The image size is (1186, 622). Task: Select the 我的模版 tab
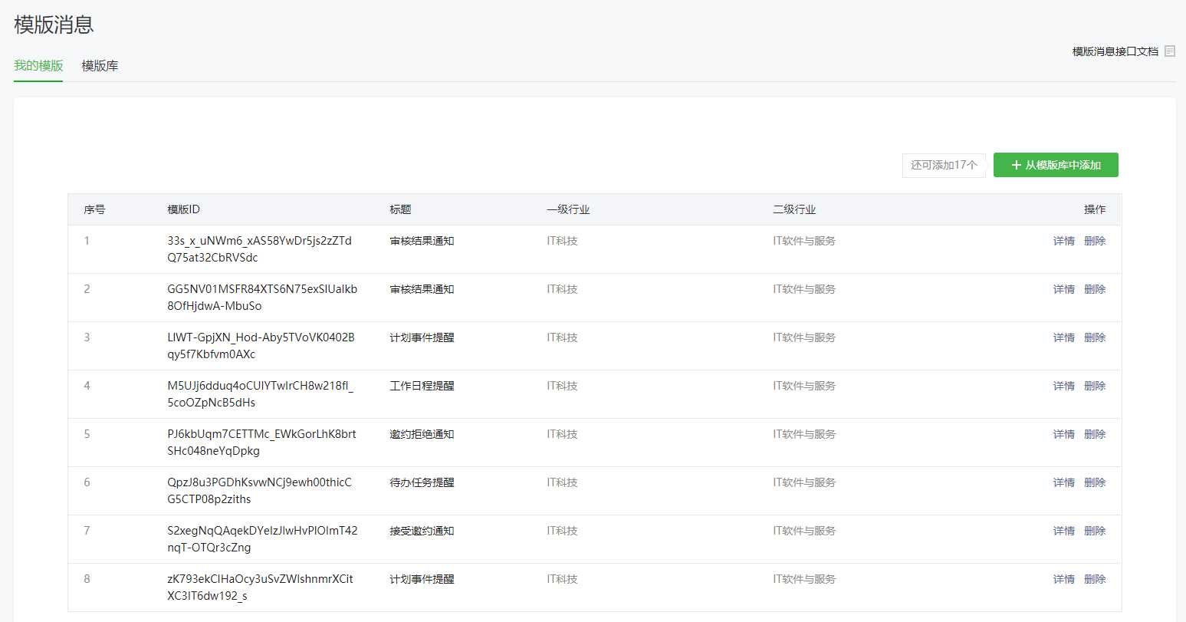pyautogui.click(x=38, y=66)
